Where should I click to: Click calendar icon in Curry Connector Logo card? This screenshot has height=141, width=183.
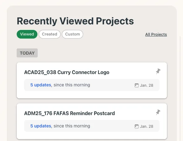click(x=137, y=85)
